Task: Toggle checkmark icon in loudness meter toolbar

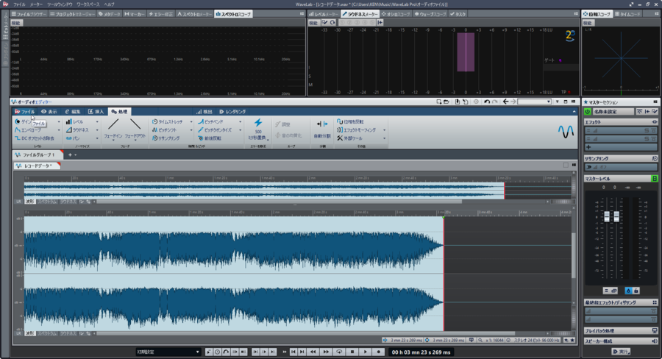Action: pos(324,22)
